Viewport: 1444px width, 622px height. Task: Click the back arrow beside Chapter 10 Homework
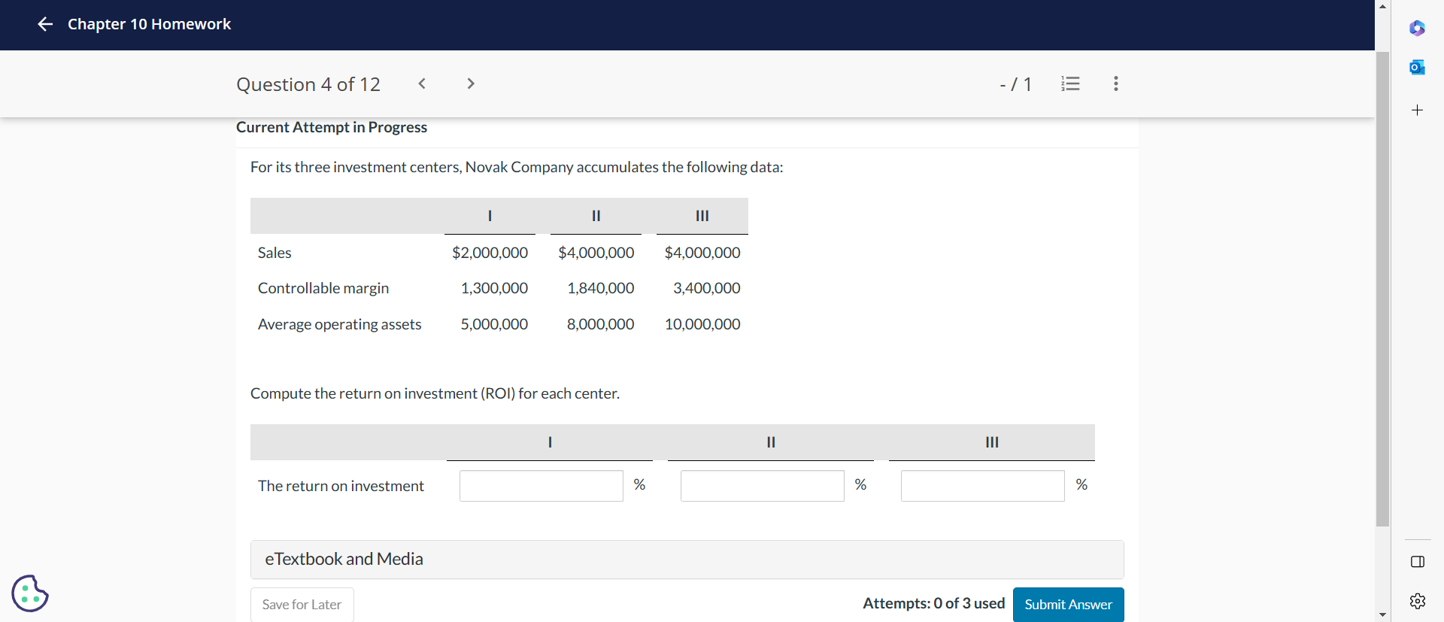click(x=45, y=24)
